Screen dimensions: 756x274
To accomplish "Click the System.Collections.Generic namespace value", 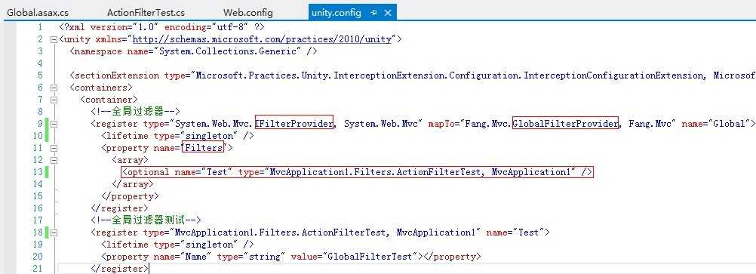I will click(231, 51).
